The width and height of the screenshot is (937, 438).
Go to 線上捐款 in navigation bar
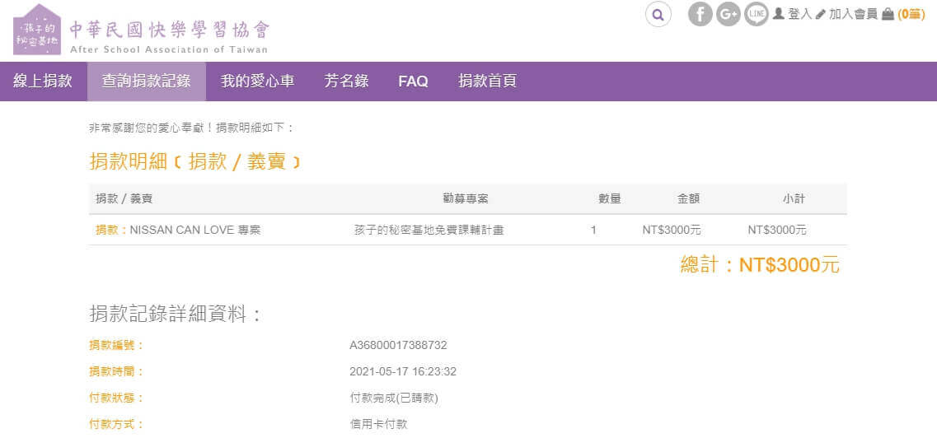(x=43, y=81)
